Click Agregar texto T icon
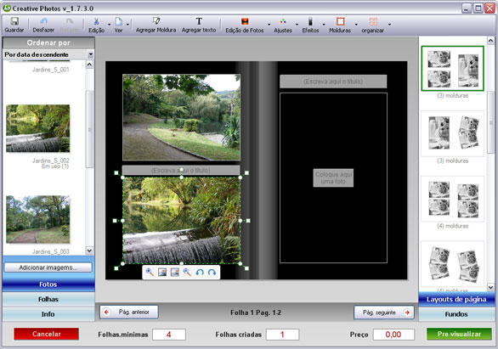 click(x=199, y=21)
